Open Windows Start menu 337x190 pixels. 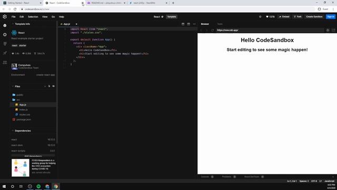click(x=4, y=186)
